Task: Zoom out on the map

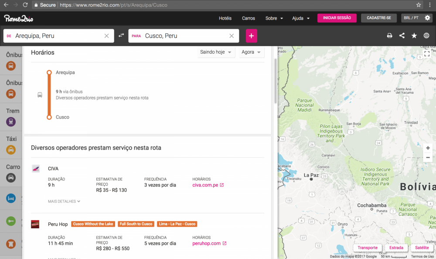Action: [x=428, y=157]
